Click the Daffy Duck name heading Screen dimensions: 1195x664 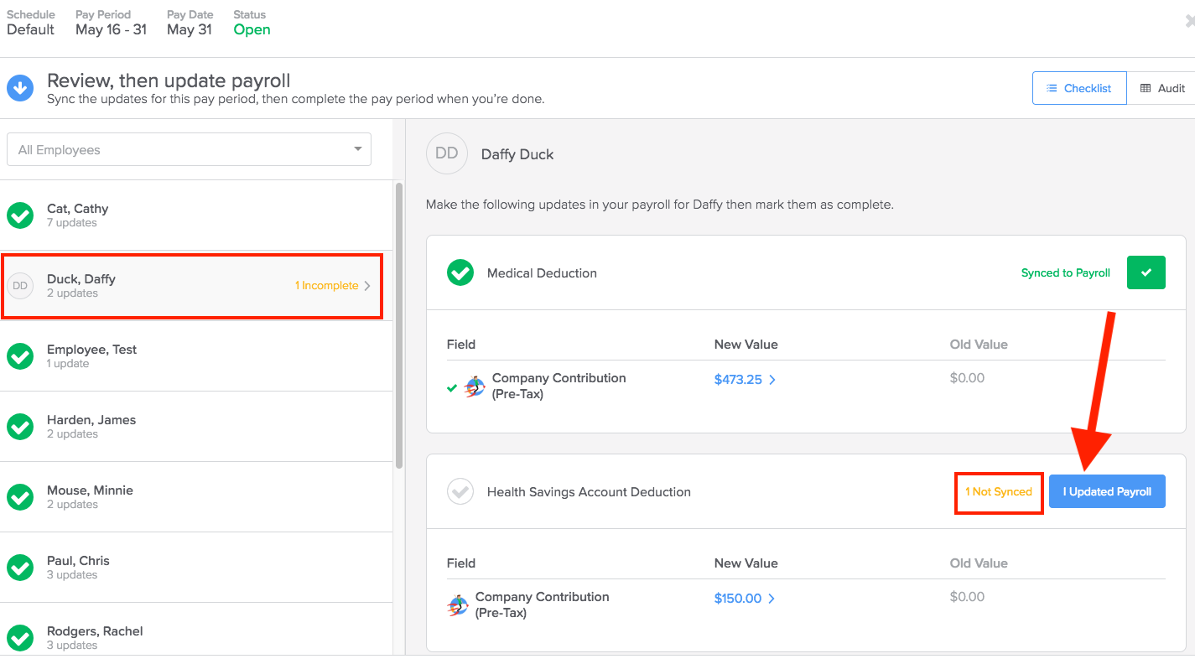click(x=517, y=154)
